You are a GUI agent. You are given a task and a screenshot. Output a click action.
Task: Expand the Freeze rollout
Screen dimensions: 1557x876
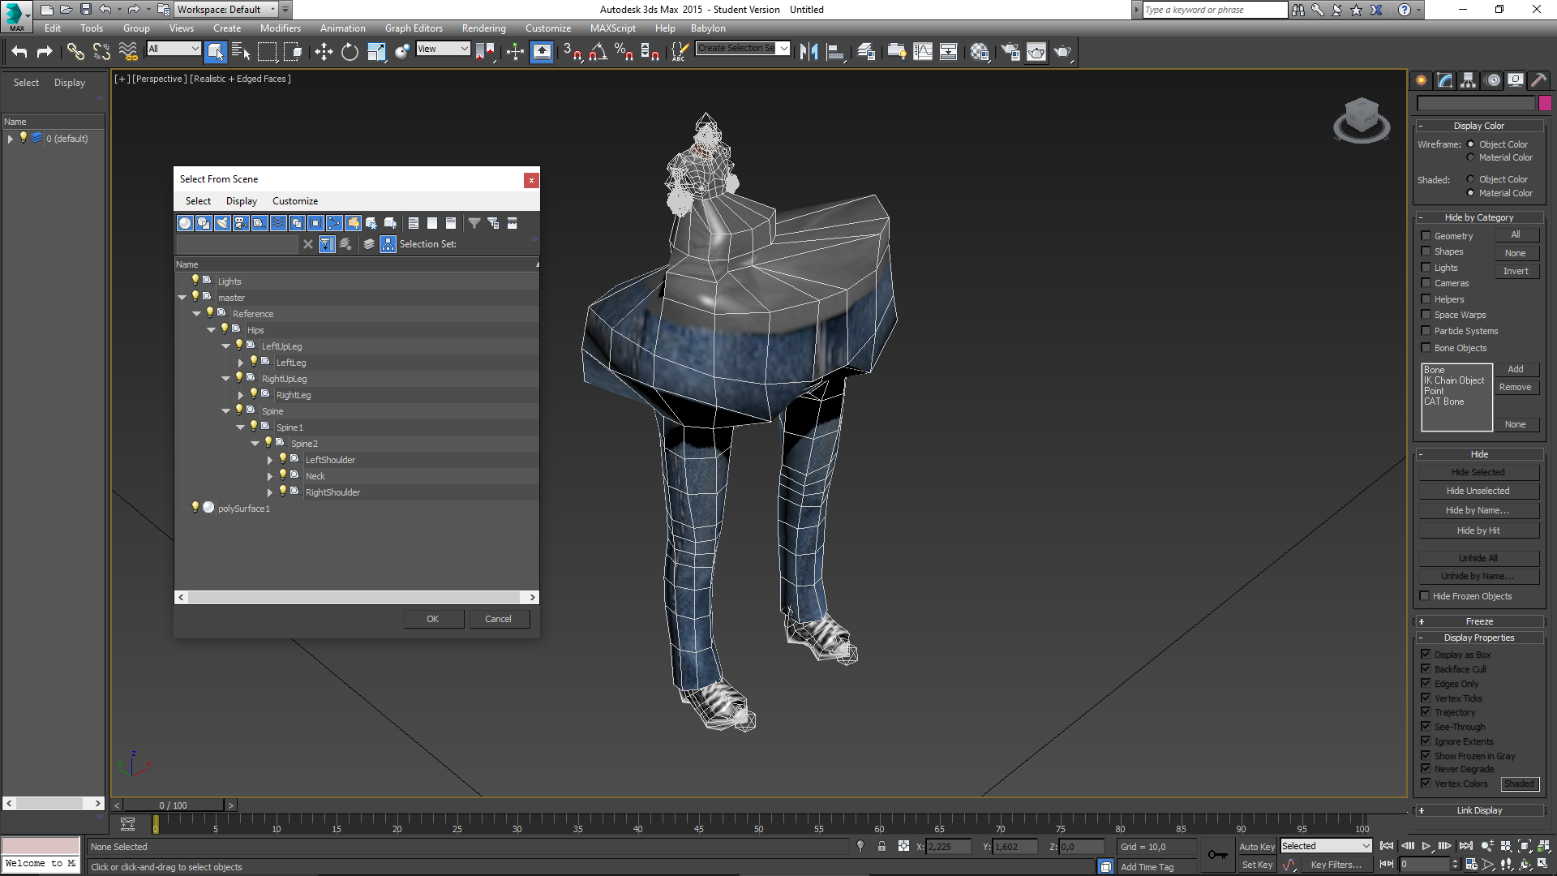click(x=1479, y=621)
